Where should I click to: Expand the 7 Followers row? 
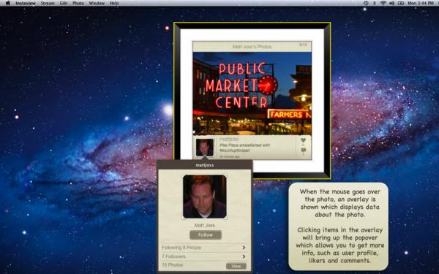point(204,256)
